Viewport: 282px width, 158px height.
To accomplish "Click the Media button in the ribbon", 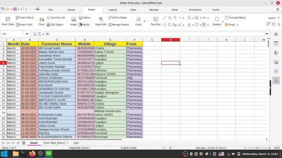I will (x=84, y=25).
